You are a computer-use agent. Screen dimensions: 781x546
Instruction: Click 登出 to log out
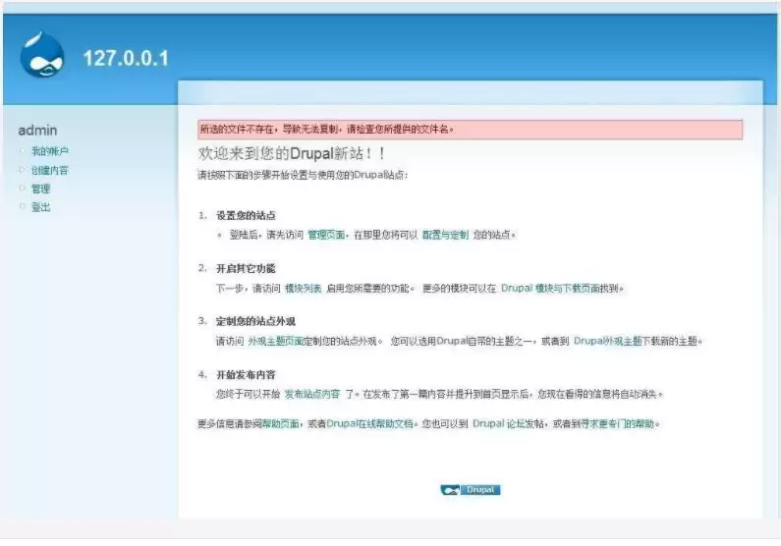click(x=41, y=207)
